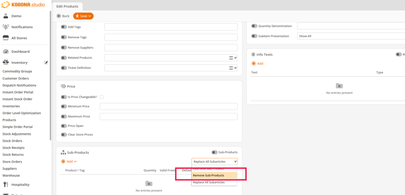Viewport: 405px width, 195px height.
Task: Enable the Add Tags toggle
Action: click(64, 27)
